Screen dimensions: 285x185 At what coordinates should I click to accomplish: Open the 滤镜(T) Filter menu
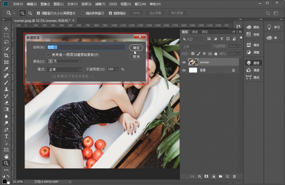point(100,4)
